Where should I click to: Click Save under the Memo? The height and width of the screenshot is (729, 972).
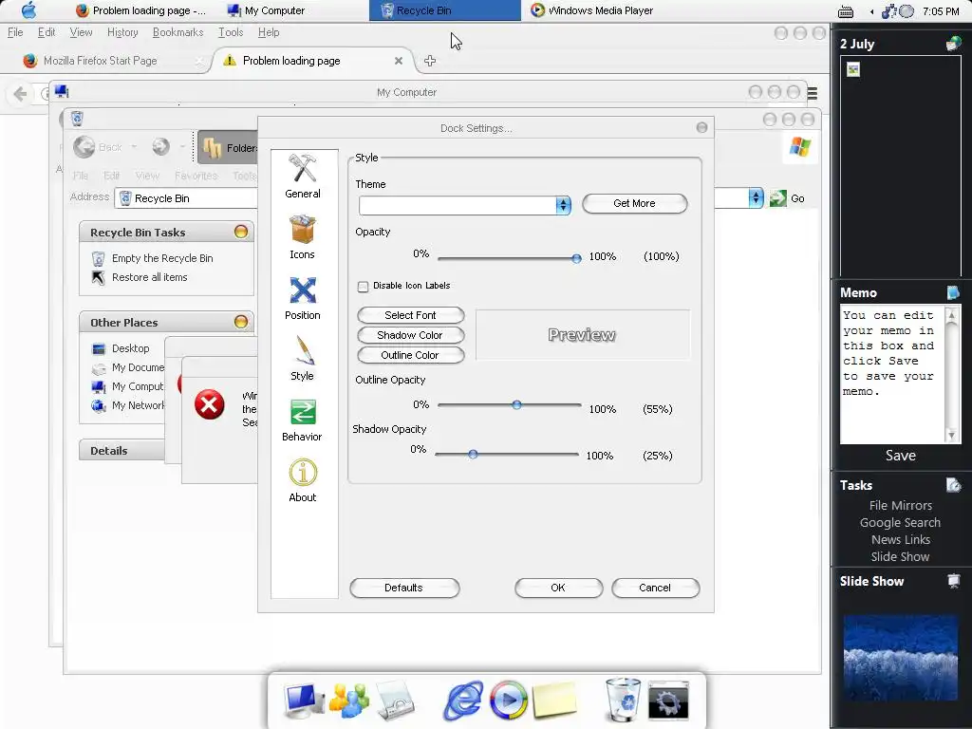tap(901, 455)
